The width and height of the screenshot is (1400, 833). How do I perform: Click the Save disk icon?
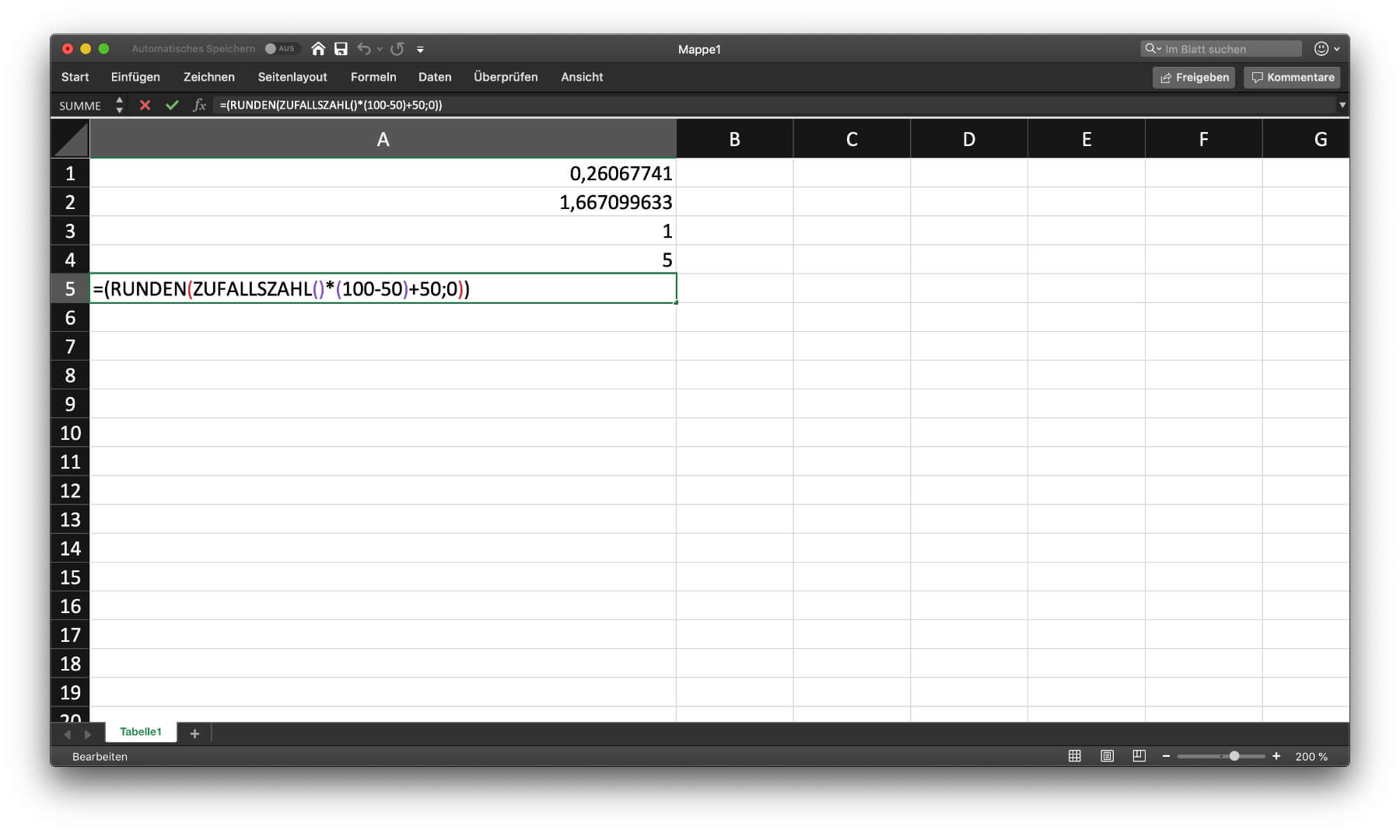coord(341,49)
